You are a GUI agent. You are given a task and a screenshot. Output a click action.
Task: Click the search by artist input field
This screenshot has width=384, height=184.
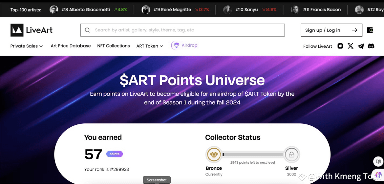pos(182,30)
